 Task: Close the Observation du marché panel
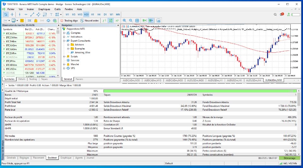58,25
